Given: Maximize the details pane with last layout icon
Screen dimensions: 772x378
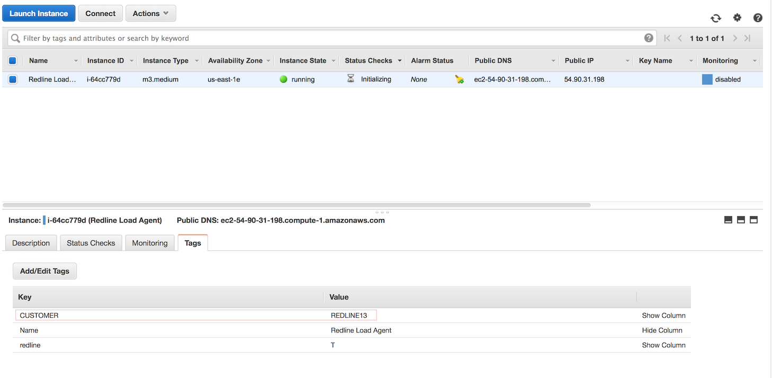Looking at the screenshot, I should tap(753, 220).
